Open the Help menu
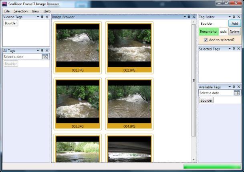 coord(47,11)
